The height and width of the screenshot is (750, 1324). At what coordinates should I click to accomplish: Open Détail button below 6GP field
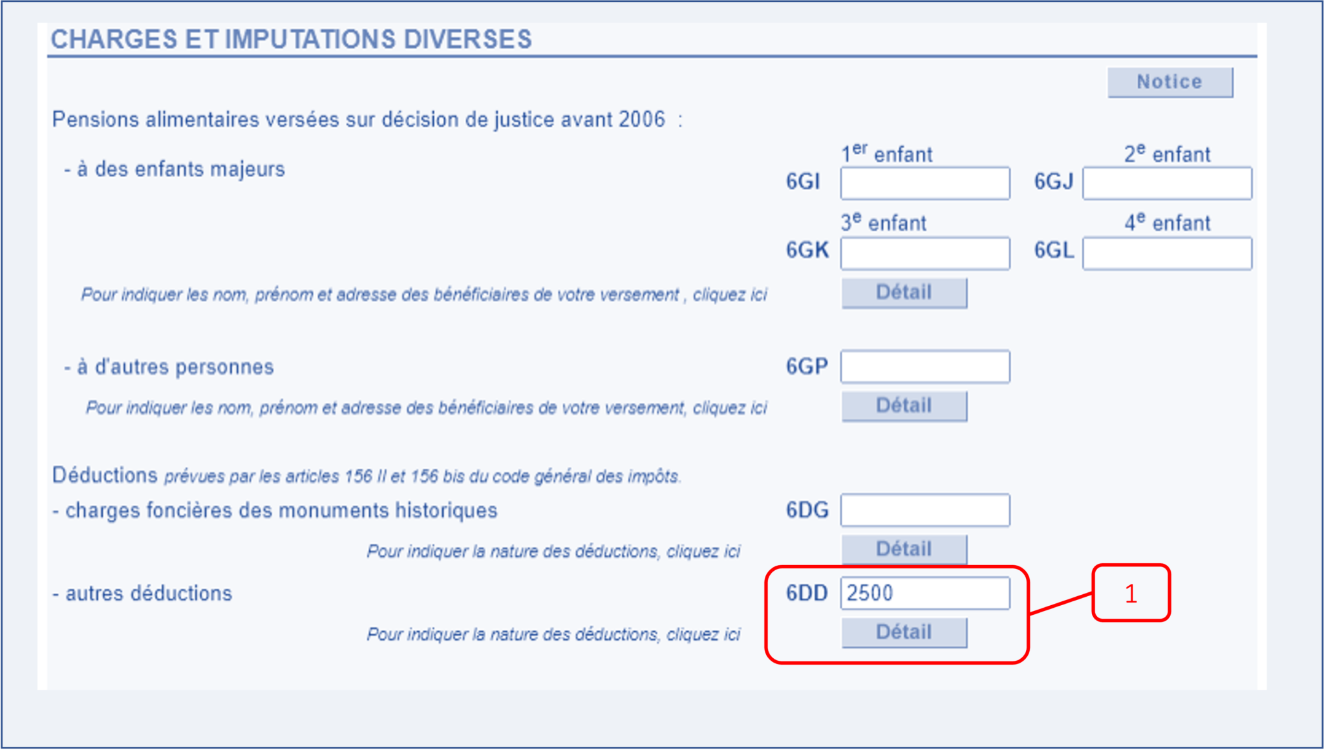click(904, 406)
